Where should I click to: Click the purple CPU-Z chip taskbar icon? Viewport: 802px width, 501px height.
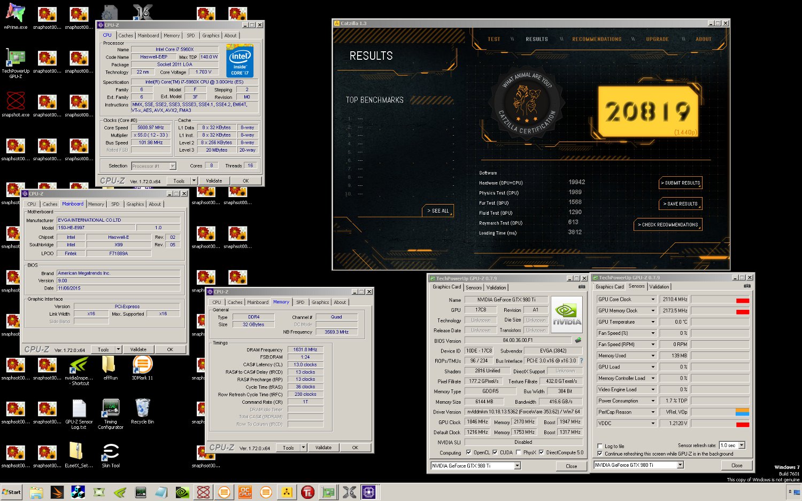[x=369, y=492]
